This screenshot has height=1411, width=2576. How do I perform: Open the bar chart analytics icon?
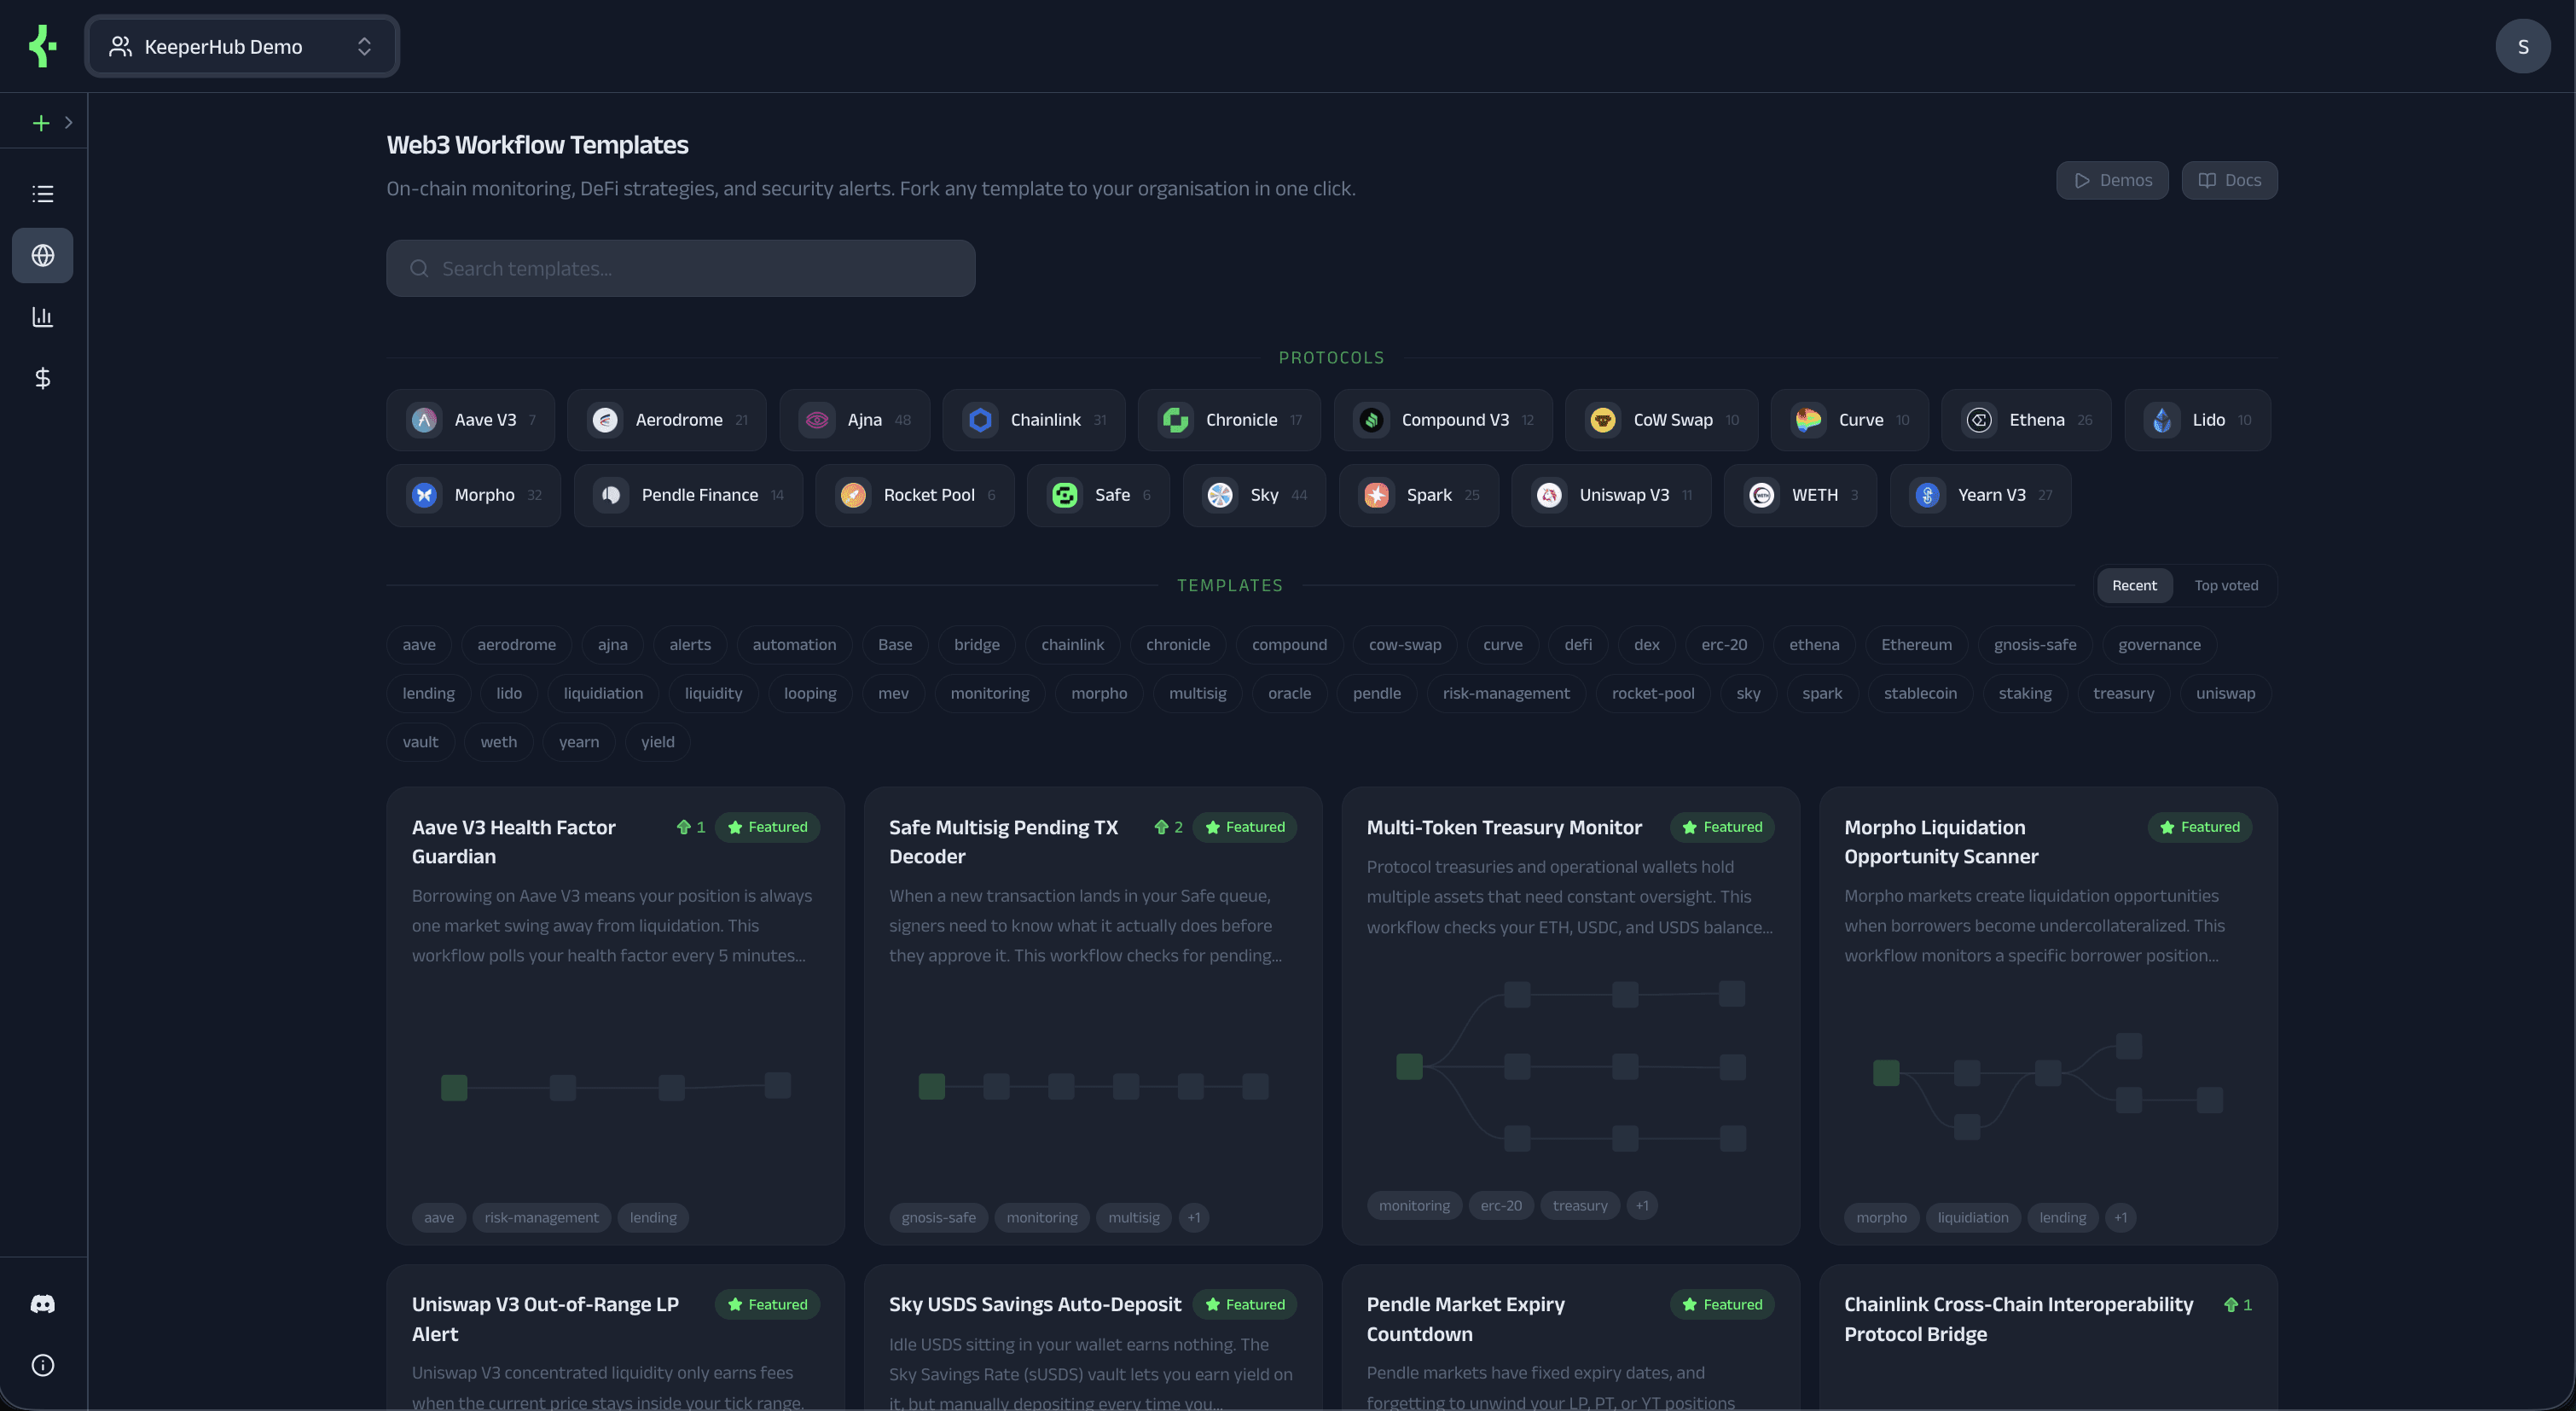pyautogui.click(x=42, y=317)
